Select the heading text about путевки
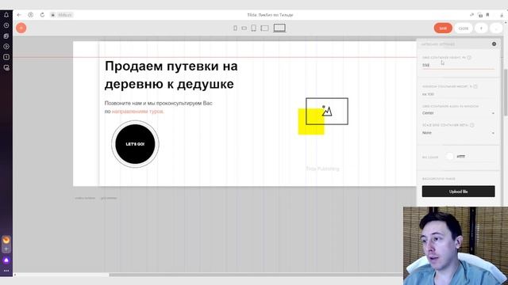The image size is (508, 285). tap(171, 75)
